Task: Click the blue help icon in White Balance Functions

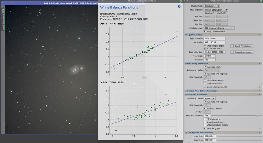Action: click(x=179, y=7)
